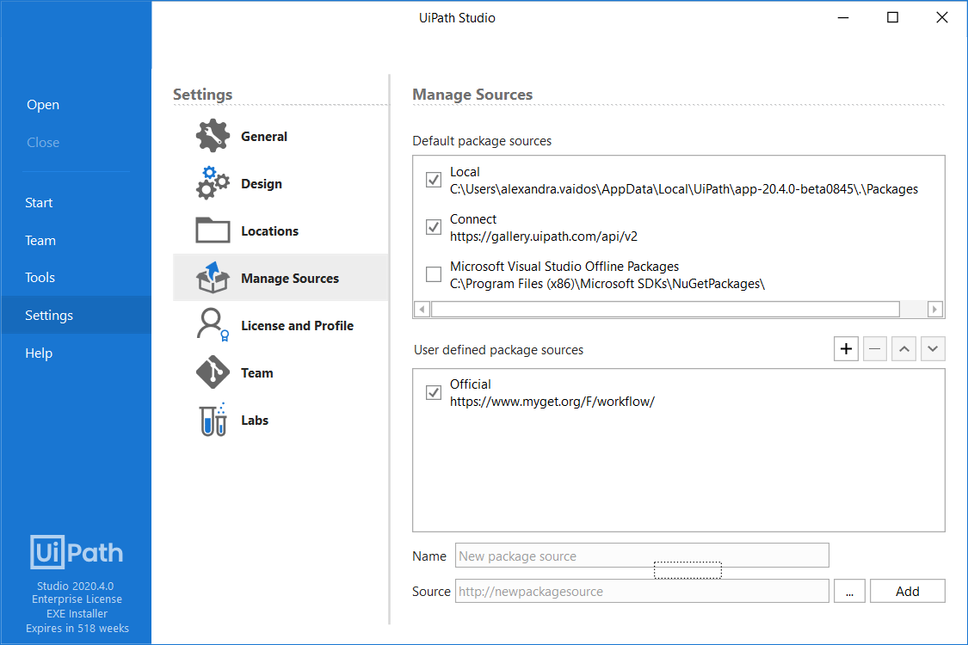This screenshot has width=968, height=645.
Task: Move package source down with arrow
Action: point(933,349)
